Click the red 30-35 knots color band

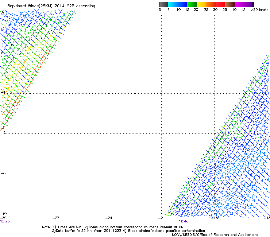pos(220,4)
